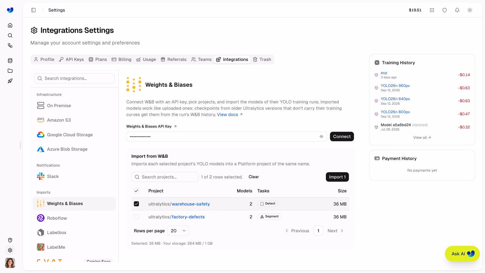Image resolution: width=485 pixels, height=273 pixels.
Task: Check the factory-defects project row
Action: 136,217
